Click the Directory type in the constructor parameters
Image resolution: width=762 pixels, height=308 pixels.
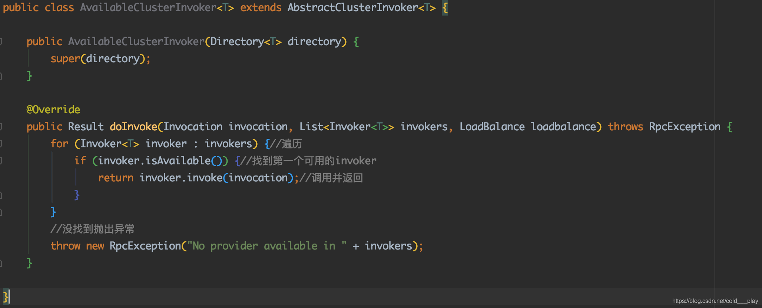click(237, 41)
